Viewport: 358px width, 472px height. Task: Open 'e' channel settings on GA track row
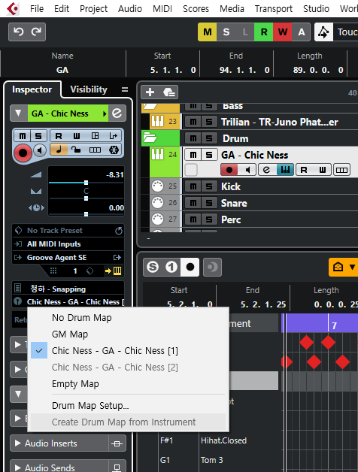tap(266, 170)
